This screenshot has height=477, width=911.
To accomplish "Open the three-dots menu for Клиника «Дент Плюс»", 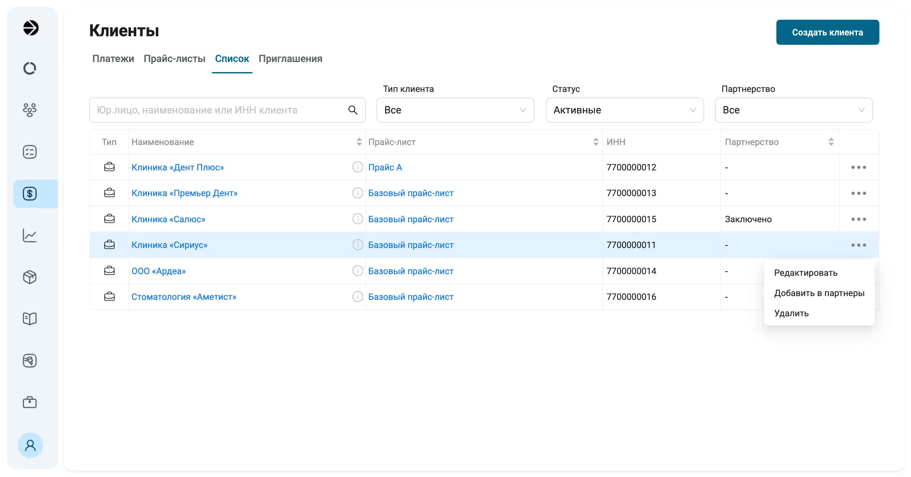I will pyautogui.click(x=858, y=167).
